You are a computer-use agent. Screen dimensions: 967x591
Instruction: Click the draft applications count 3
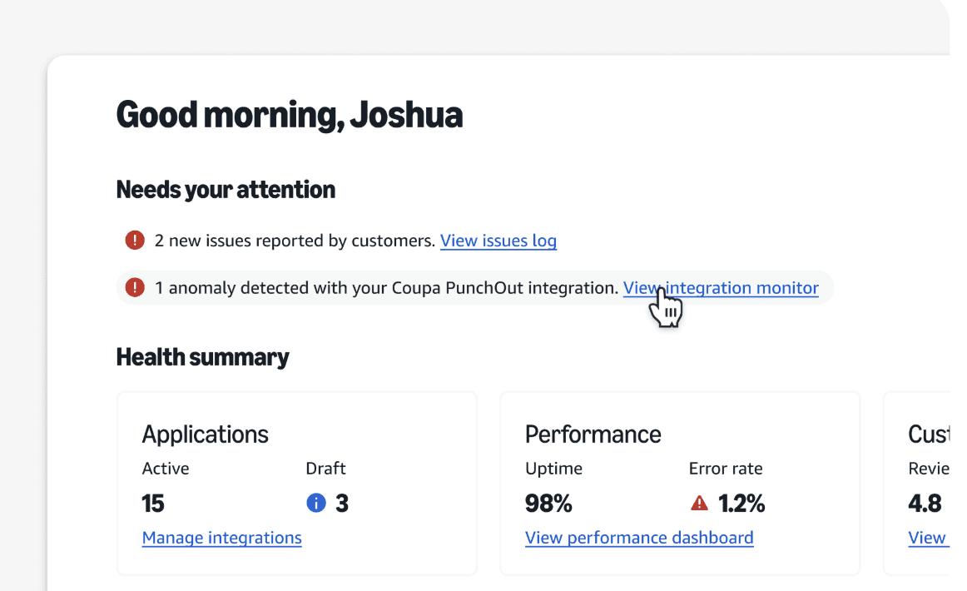(341, 504)
